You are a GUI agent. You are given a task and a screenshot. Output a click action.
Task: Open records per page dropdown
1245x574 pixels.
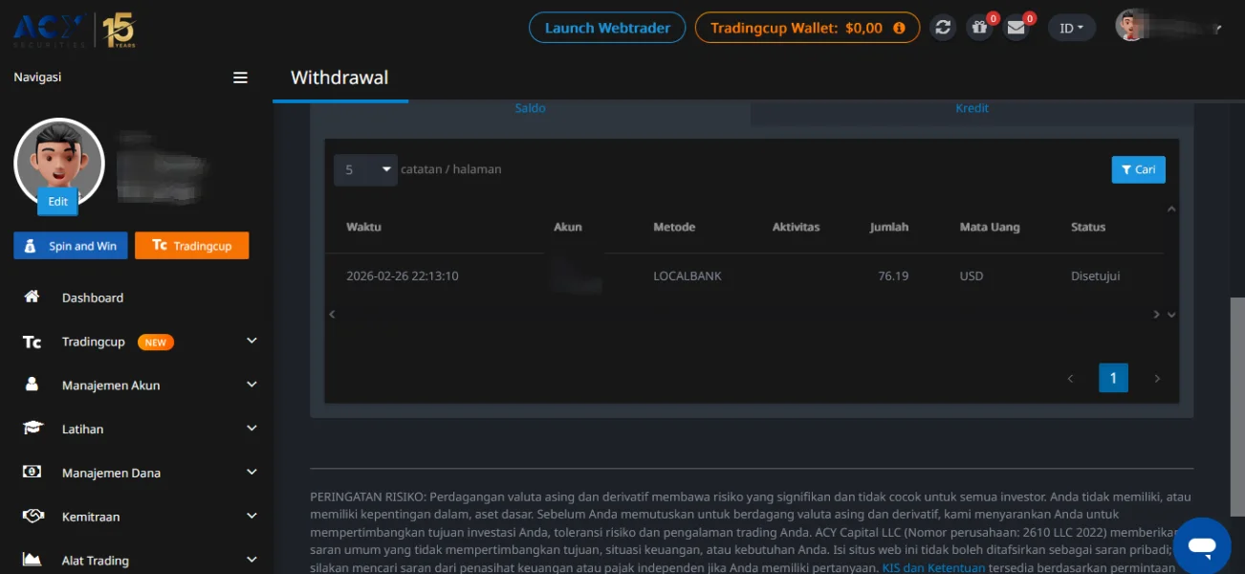pos(365,169)
